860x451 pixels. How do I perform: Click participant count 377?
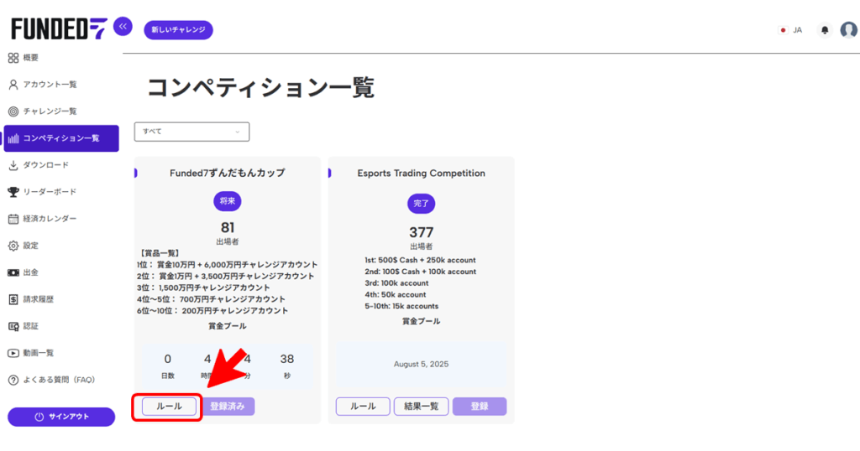click(x=422, y=232)
